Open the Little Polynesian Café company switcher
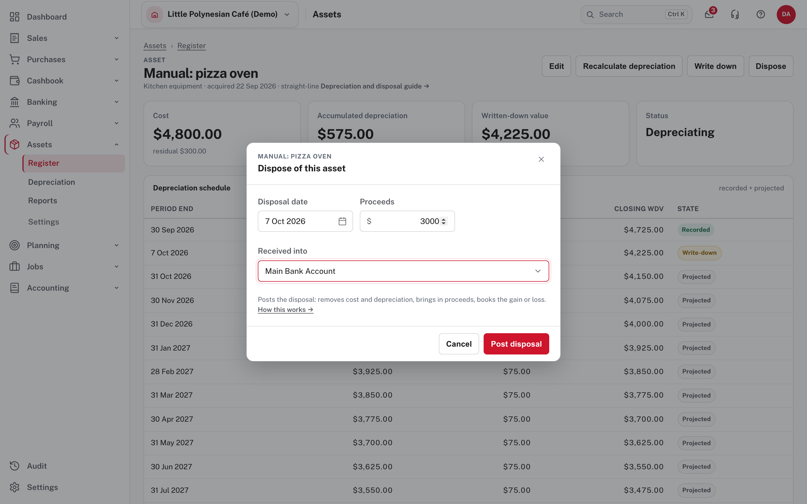Screen dimensions: 807x504 220,14
